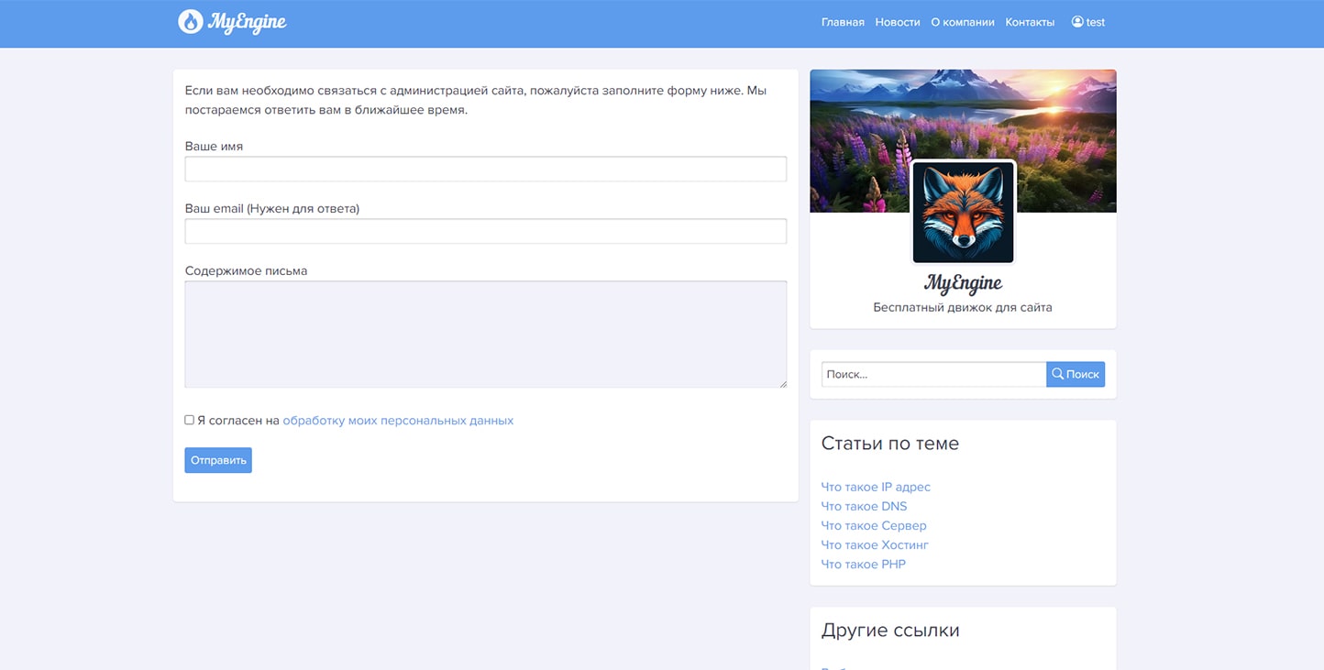Open article Что такое Хостинг
Image resolution: width=1324 pixels, height=670 pixels.
click(875, 544)
